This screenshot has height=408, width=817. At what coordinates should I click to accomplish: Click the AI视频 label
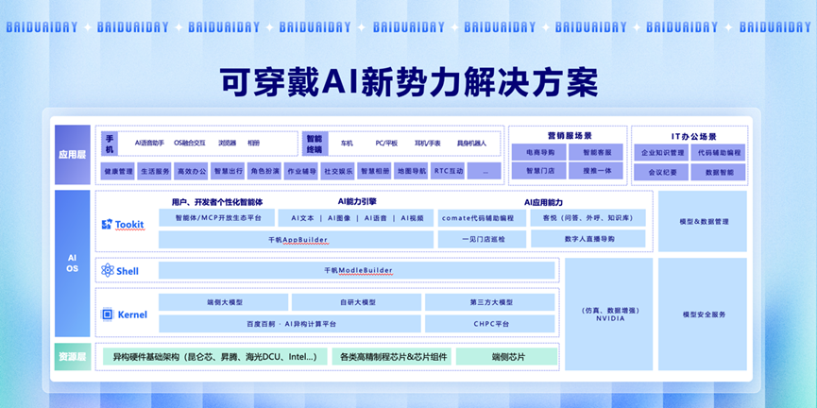412,218
